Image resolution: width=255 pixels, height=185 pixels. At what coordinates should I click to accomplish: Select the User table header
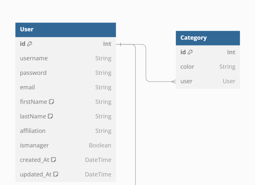pyautogui.click(x=65, y=30)
